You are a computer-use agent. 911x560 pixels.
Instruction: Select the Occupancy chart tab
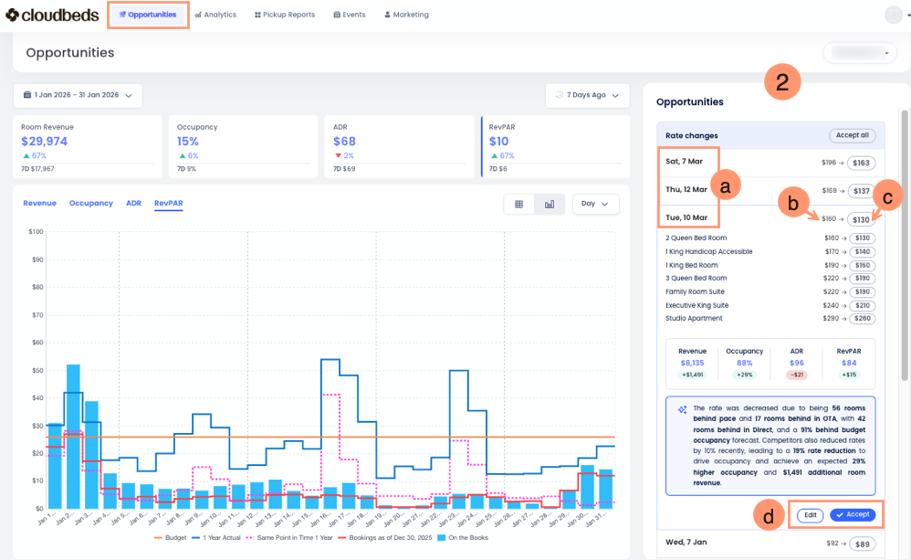91,204
